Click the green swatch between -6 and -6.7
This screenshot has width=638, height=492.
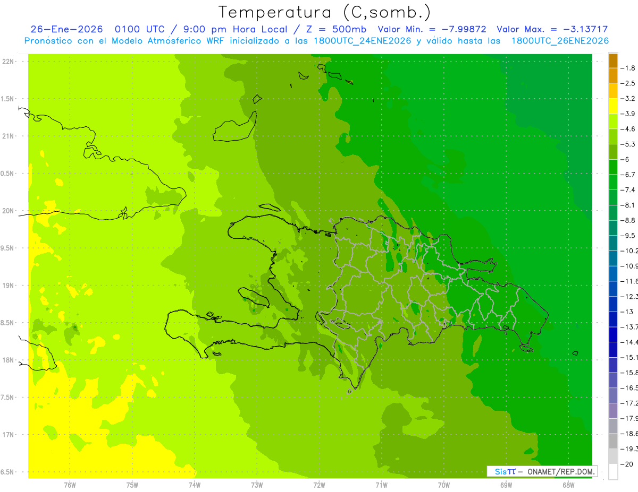[613, 167]
